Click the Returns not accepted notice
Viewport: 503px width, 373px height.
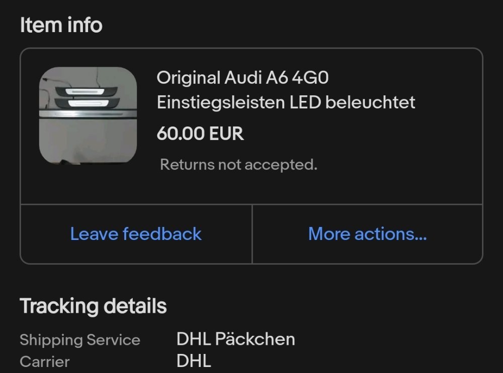[238, 165]
